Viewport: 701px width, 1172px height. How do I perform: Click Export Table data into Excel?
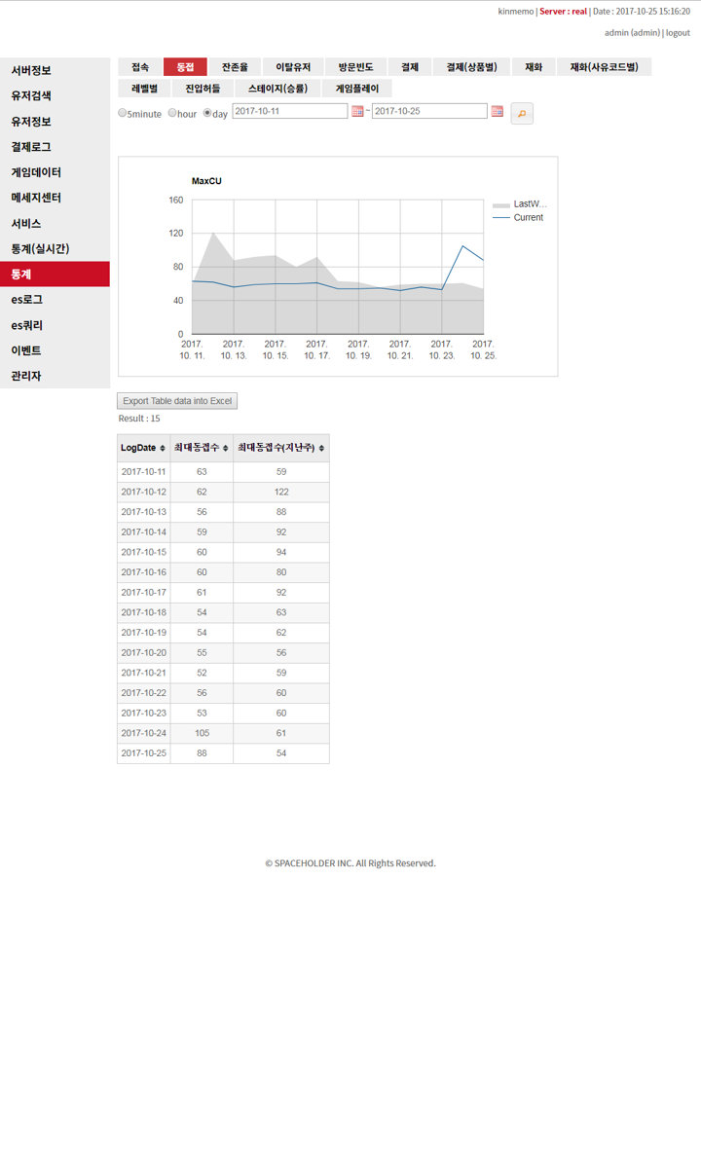click(177, 401)
